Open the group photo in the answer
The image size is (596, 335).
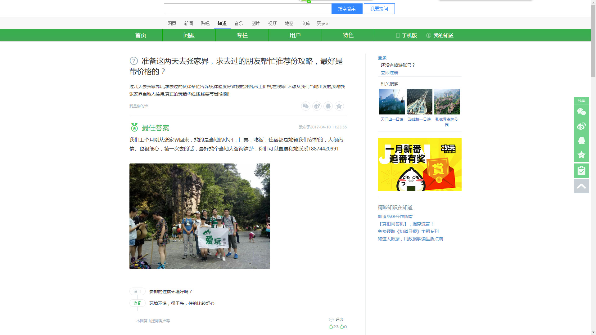[x=200, y=216]
